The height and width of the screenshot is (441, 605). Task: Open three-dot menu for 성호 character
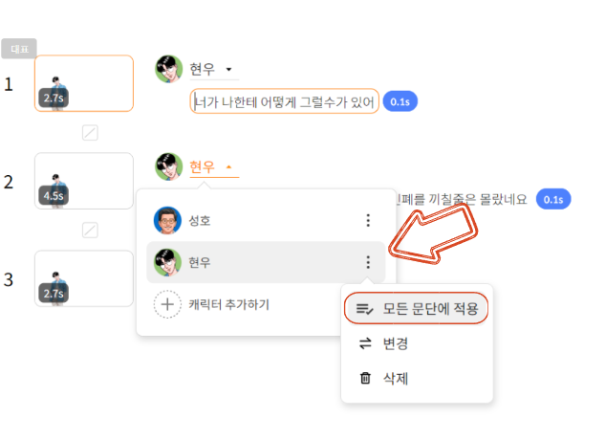pyautogui.click(x=368, y=220)
